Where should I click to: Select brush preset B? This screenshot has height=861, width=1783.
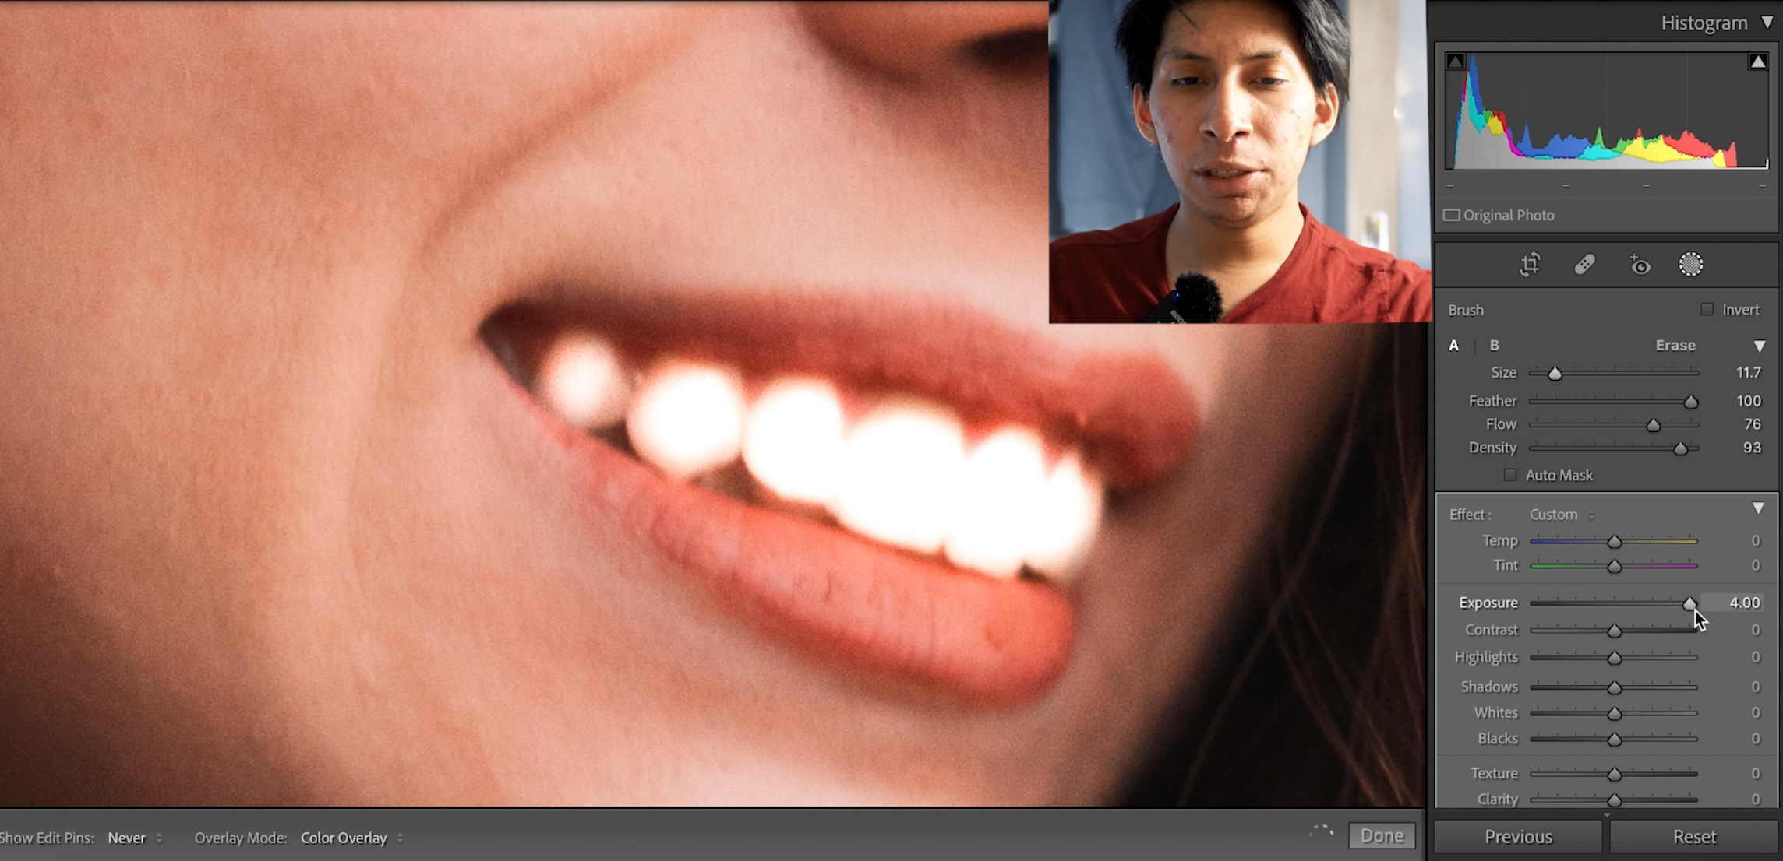[x=1495, y=346]
